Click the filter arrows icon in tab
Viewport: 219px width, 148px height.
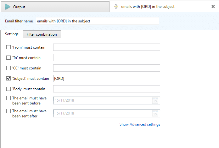coord(116,7)
